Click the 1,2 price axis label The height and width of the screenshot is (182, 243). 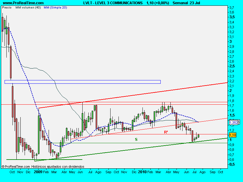pyautogui.click(x=232, y=130)
